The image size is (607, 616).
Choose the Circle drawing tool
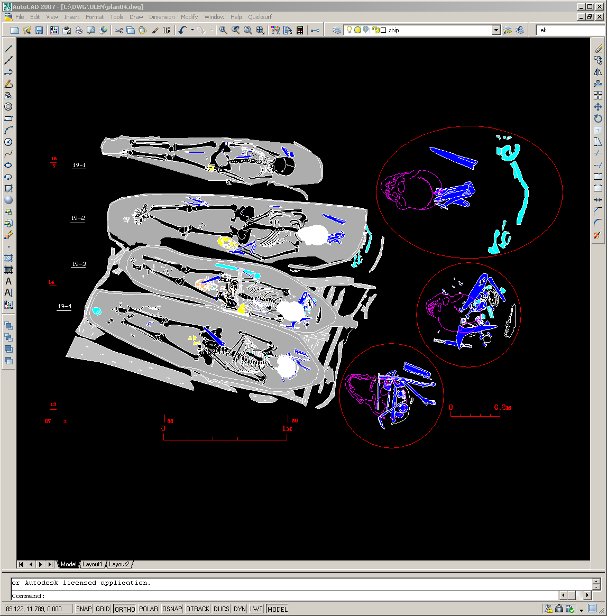pyautogui.click(x=8, y=142)
